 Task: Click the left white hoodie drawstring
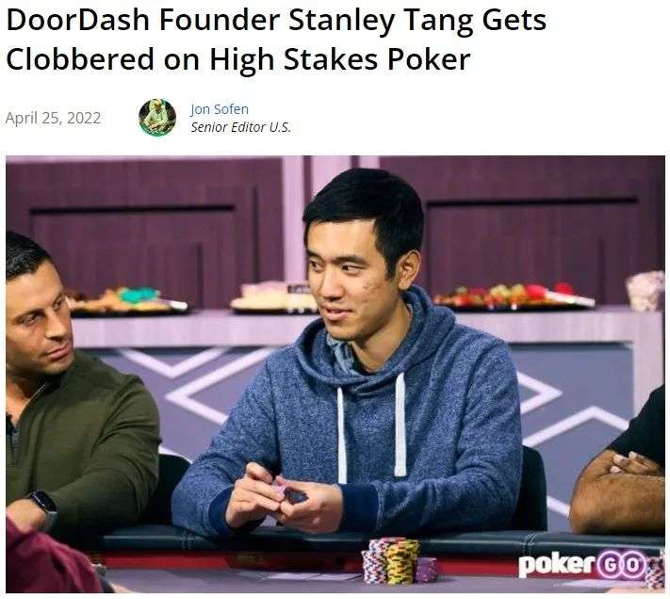coord(342,435)
